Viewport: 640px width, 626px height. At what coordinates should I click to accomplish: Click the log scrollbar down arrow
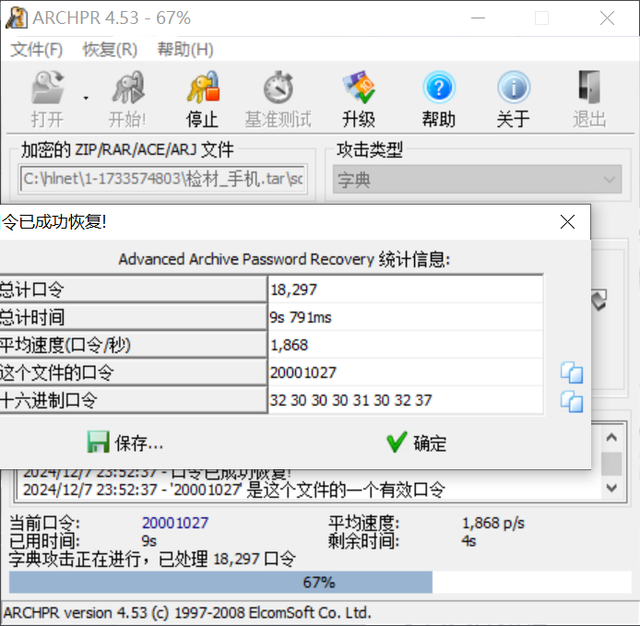click(611, 488)
